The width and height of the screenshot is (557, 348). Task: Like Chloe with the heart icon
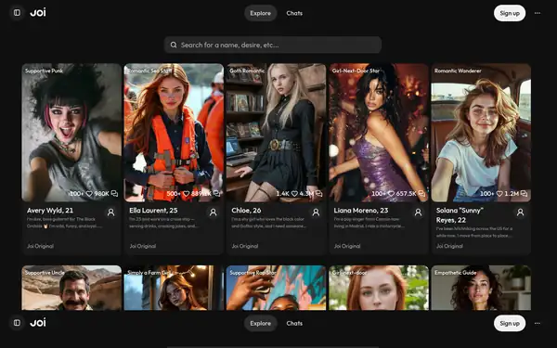[x=294, y=194]
